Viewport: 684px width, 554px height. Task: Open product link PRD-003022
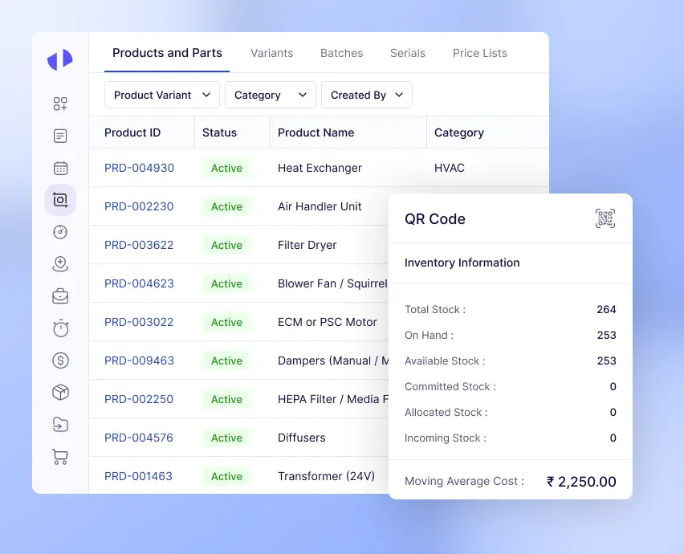(x=139, y=322)
